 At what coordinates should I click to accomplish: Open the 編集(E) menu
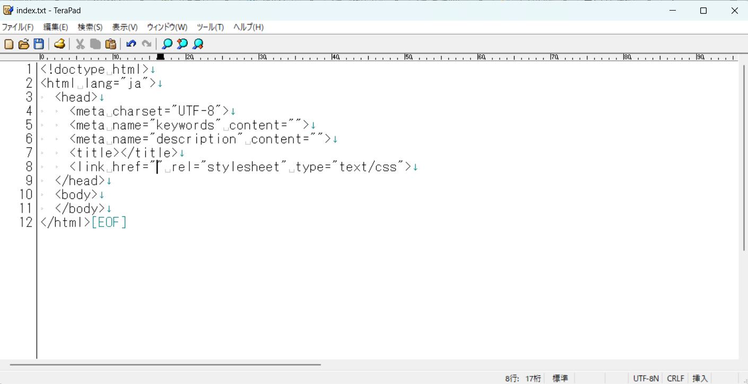pyautogui.click(x=56, y=27)
